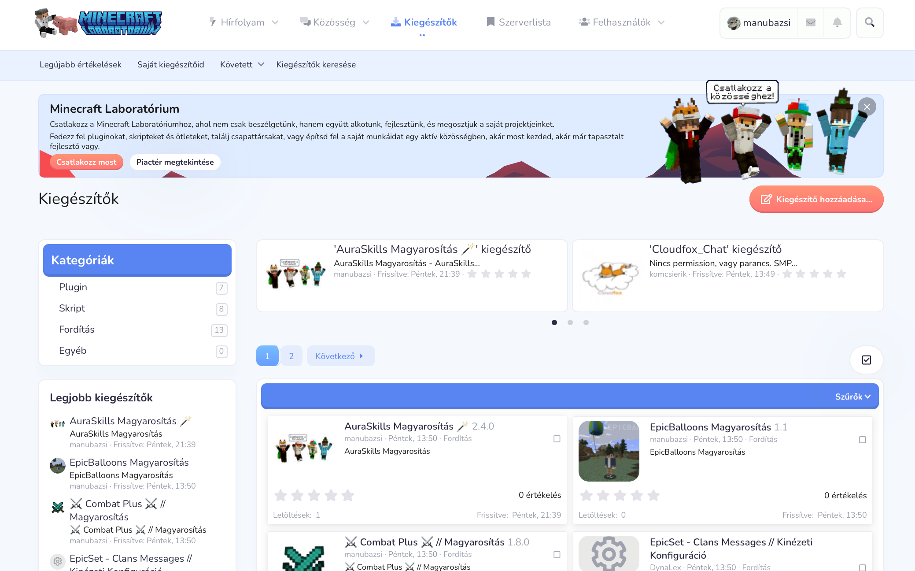Open the Minecraft Laboratórium logo home link
The width and height of the screenshot is (915, 571).
click(x=98, y=22)
